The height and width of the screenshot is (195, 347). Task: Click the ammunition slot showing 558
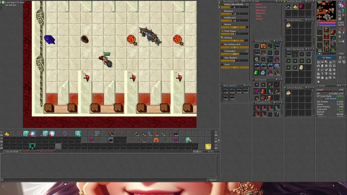333,38
